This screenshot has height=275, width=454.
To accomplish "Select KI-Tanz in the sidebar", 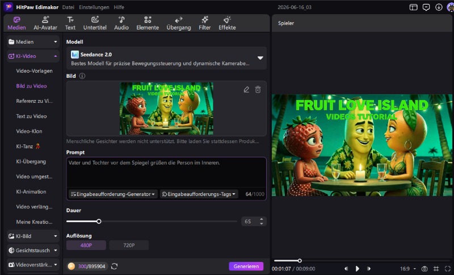I will (28, 147).
